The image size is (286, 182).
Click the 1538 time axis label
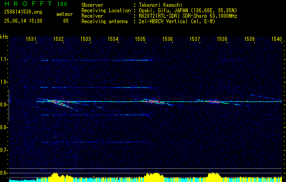point(222,39)
